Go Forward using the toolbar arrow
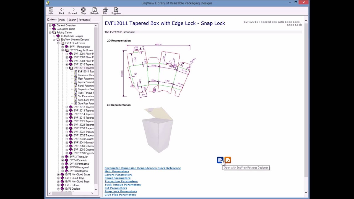 [x=72, y=10]
